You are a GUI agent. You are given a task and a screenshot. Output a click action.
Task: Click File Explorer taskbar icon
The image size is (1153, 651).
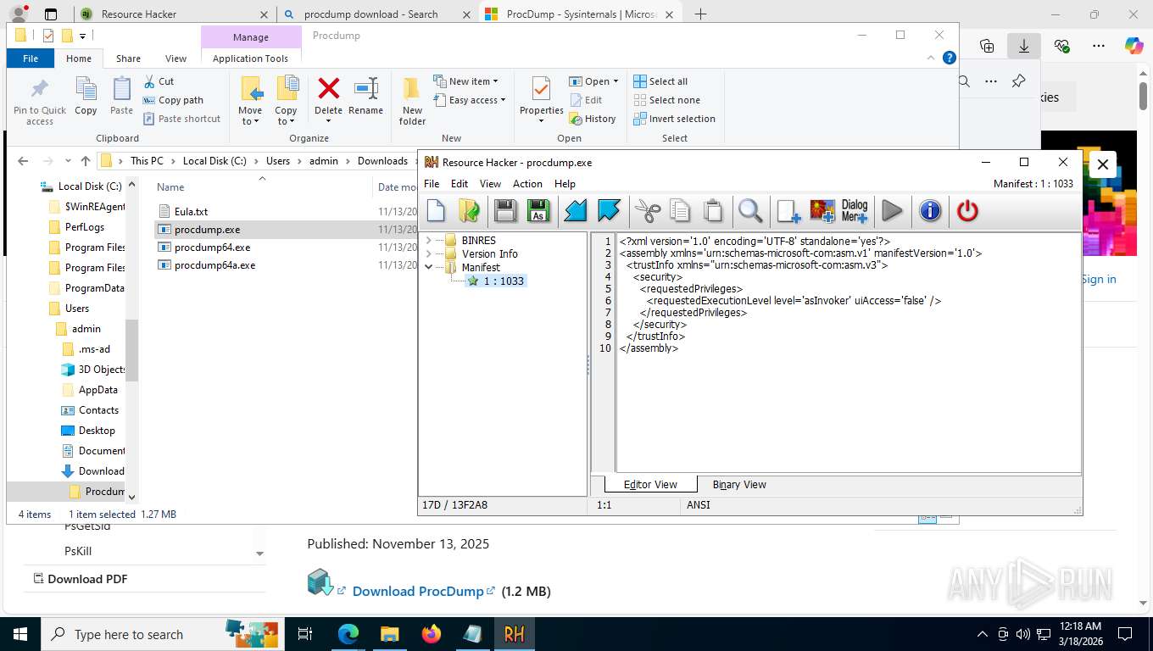point(389,634)
